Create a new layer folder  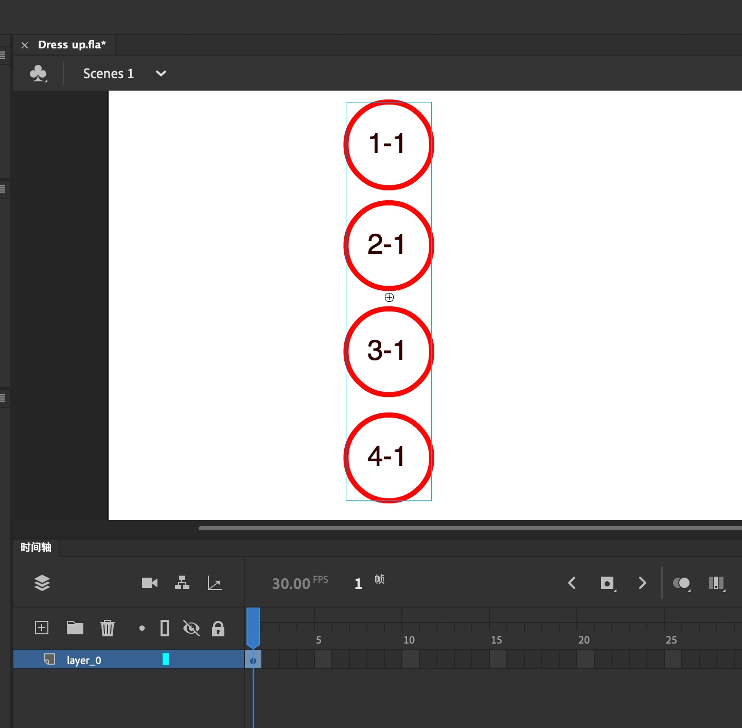(x=75, y=628)
